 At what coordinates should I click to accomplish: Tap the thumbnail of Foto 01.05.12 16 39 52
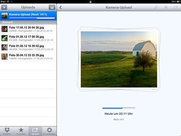pyautogui.click(x=5, y=48)
